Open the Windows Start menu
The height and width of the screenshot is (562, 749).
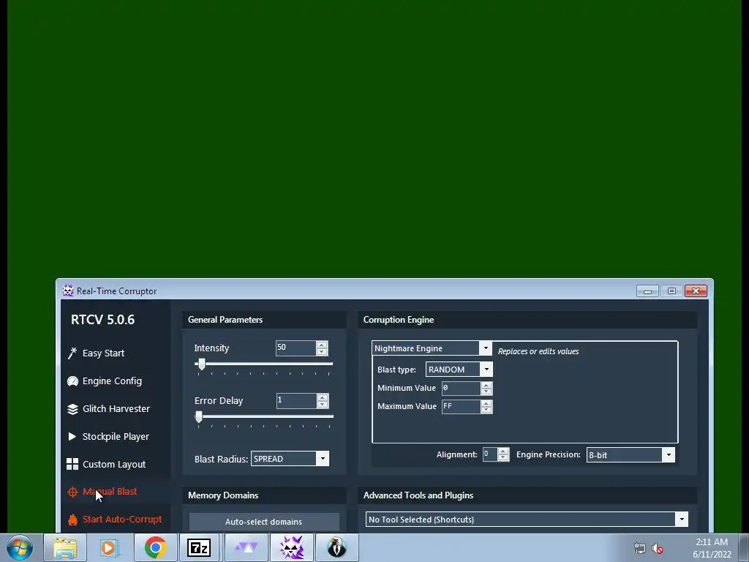(x=20, y=547)
